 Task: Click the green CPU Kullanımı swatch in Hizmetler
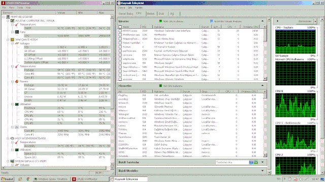160,85
